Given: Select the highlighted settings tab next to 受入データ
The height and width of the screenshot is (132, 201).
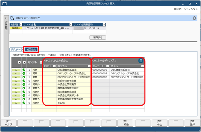Looking at the screenshot, I should 31,50.
